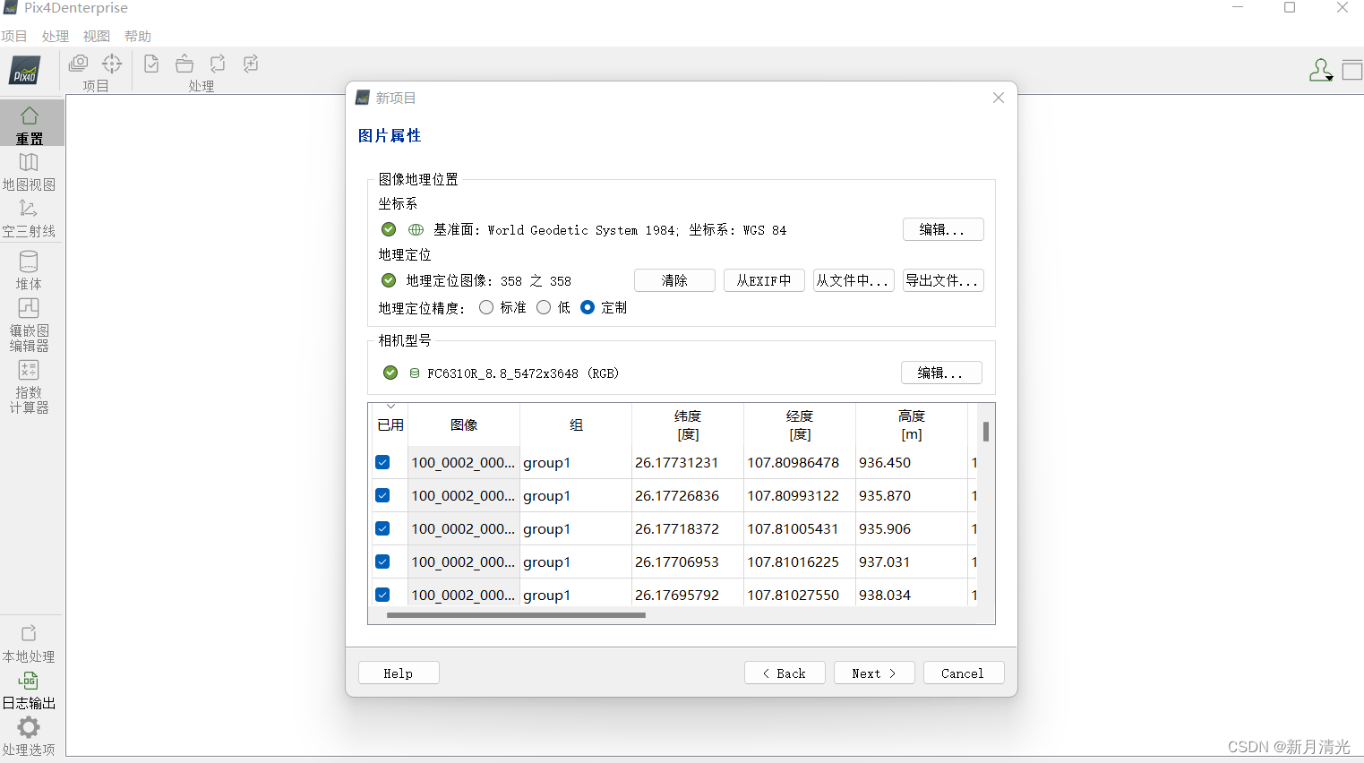This screenshot has height=763, width=1364.
Task: Open the 日志输出 (Log Output) panel
Action: pos(30,690)
